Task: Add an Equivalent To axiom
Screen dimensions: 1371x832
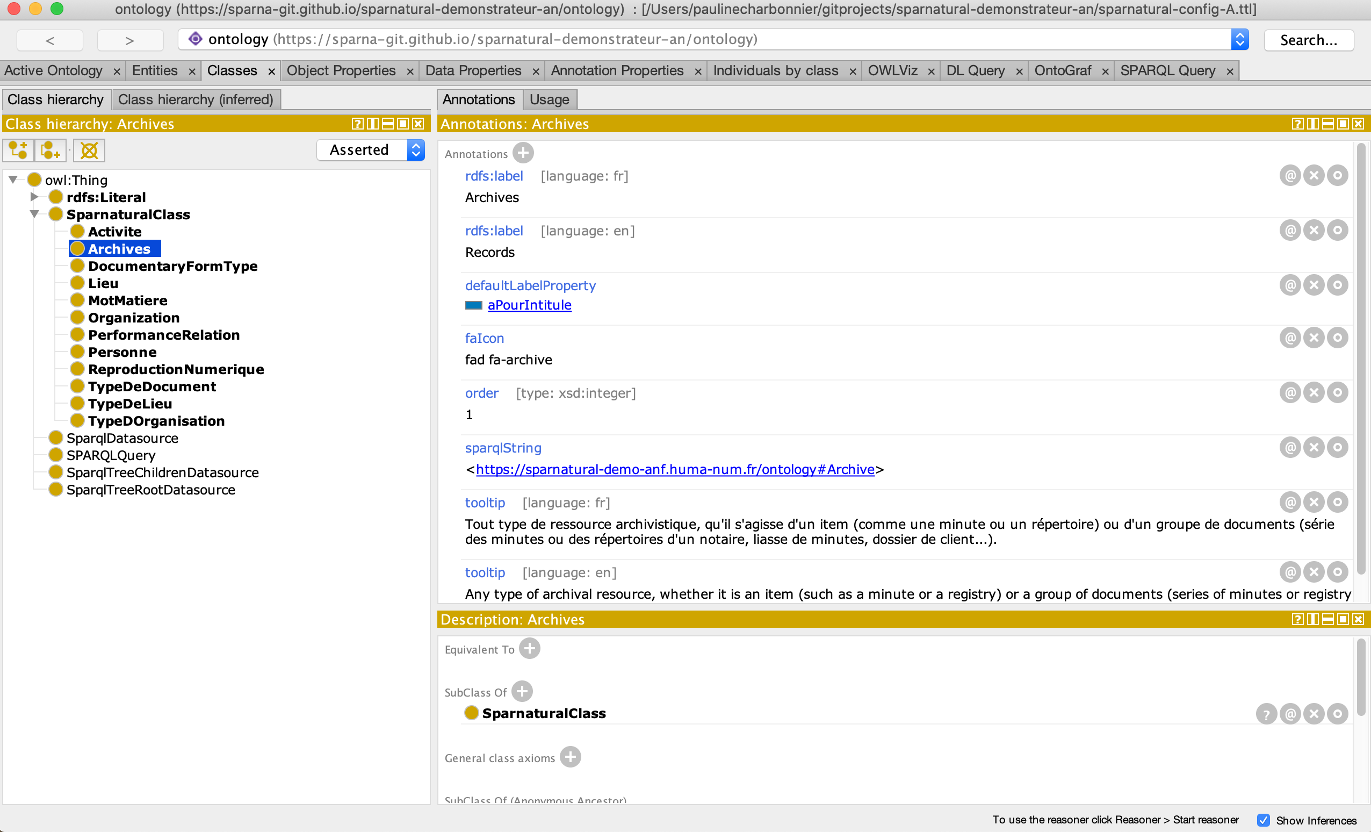Action: point(530,648)
